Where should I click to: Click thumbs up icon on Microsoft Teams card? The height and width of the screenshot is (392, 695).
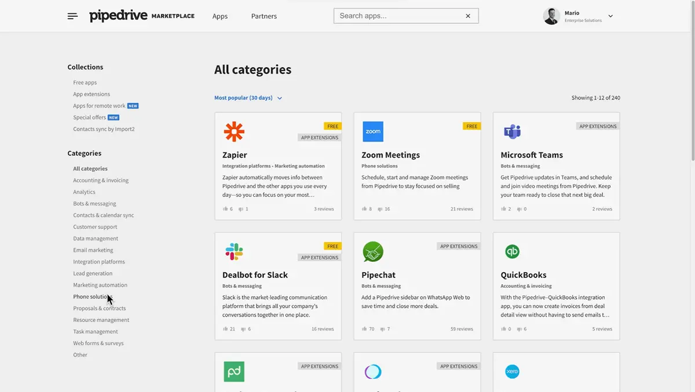point(503,209)
